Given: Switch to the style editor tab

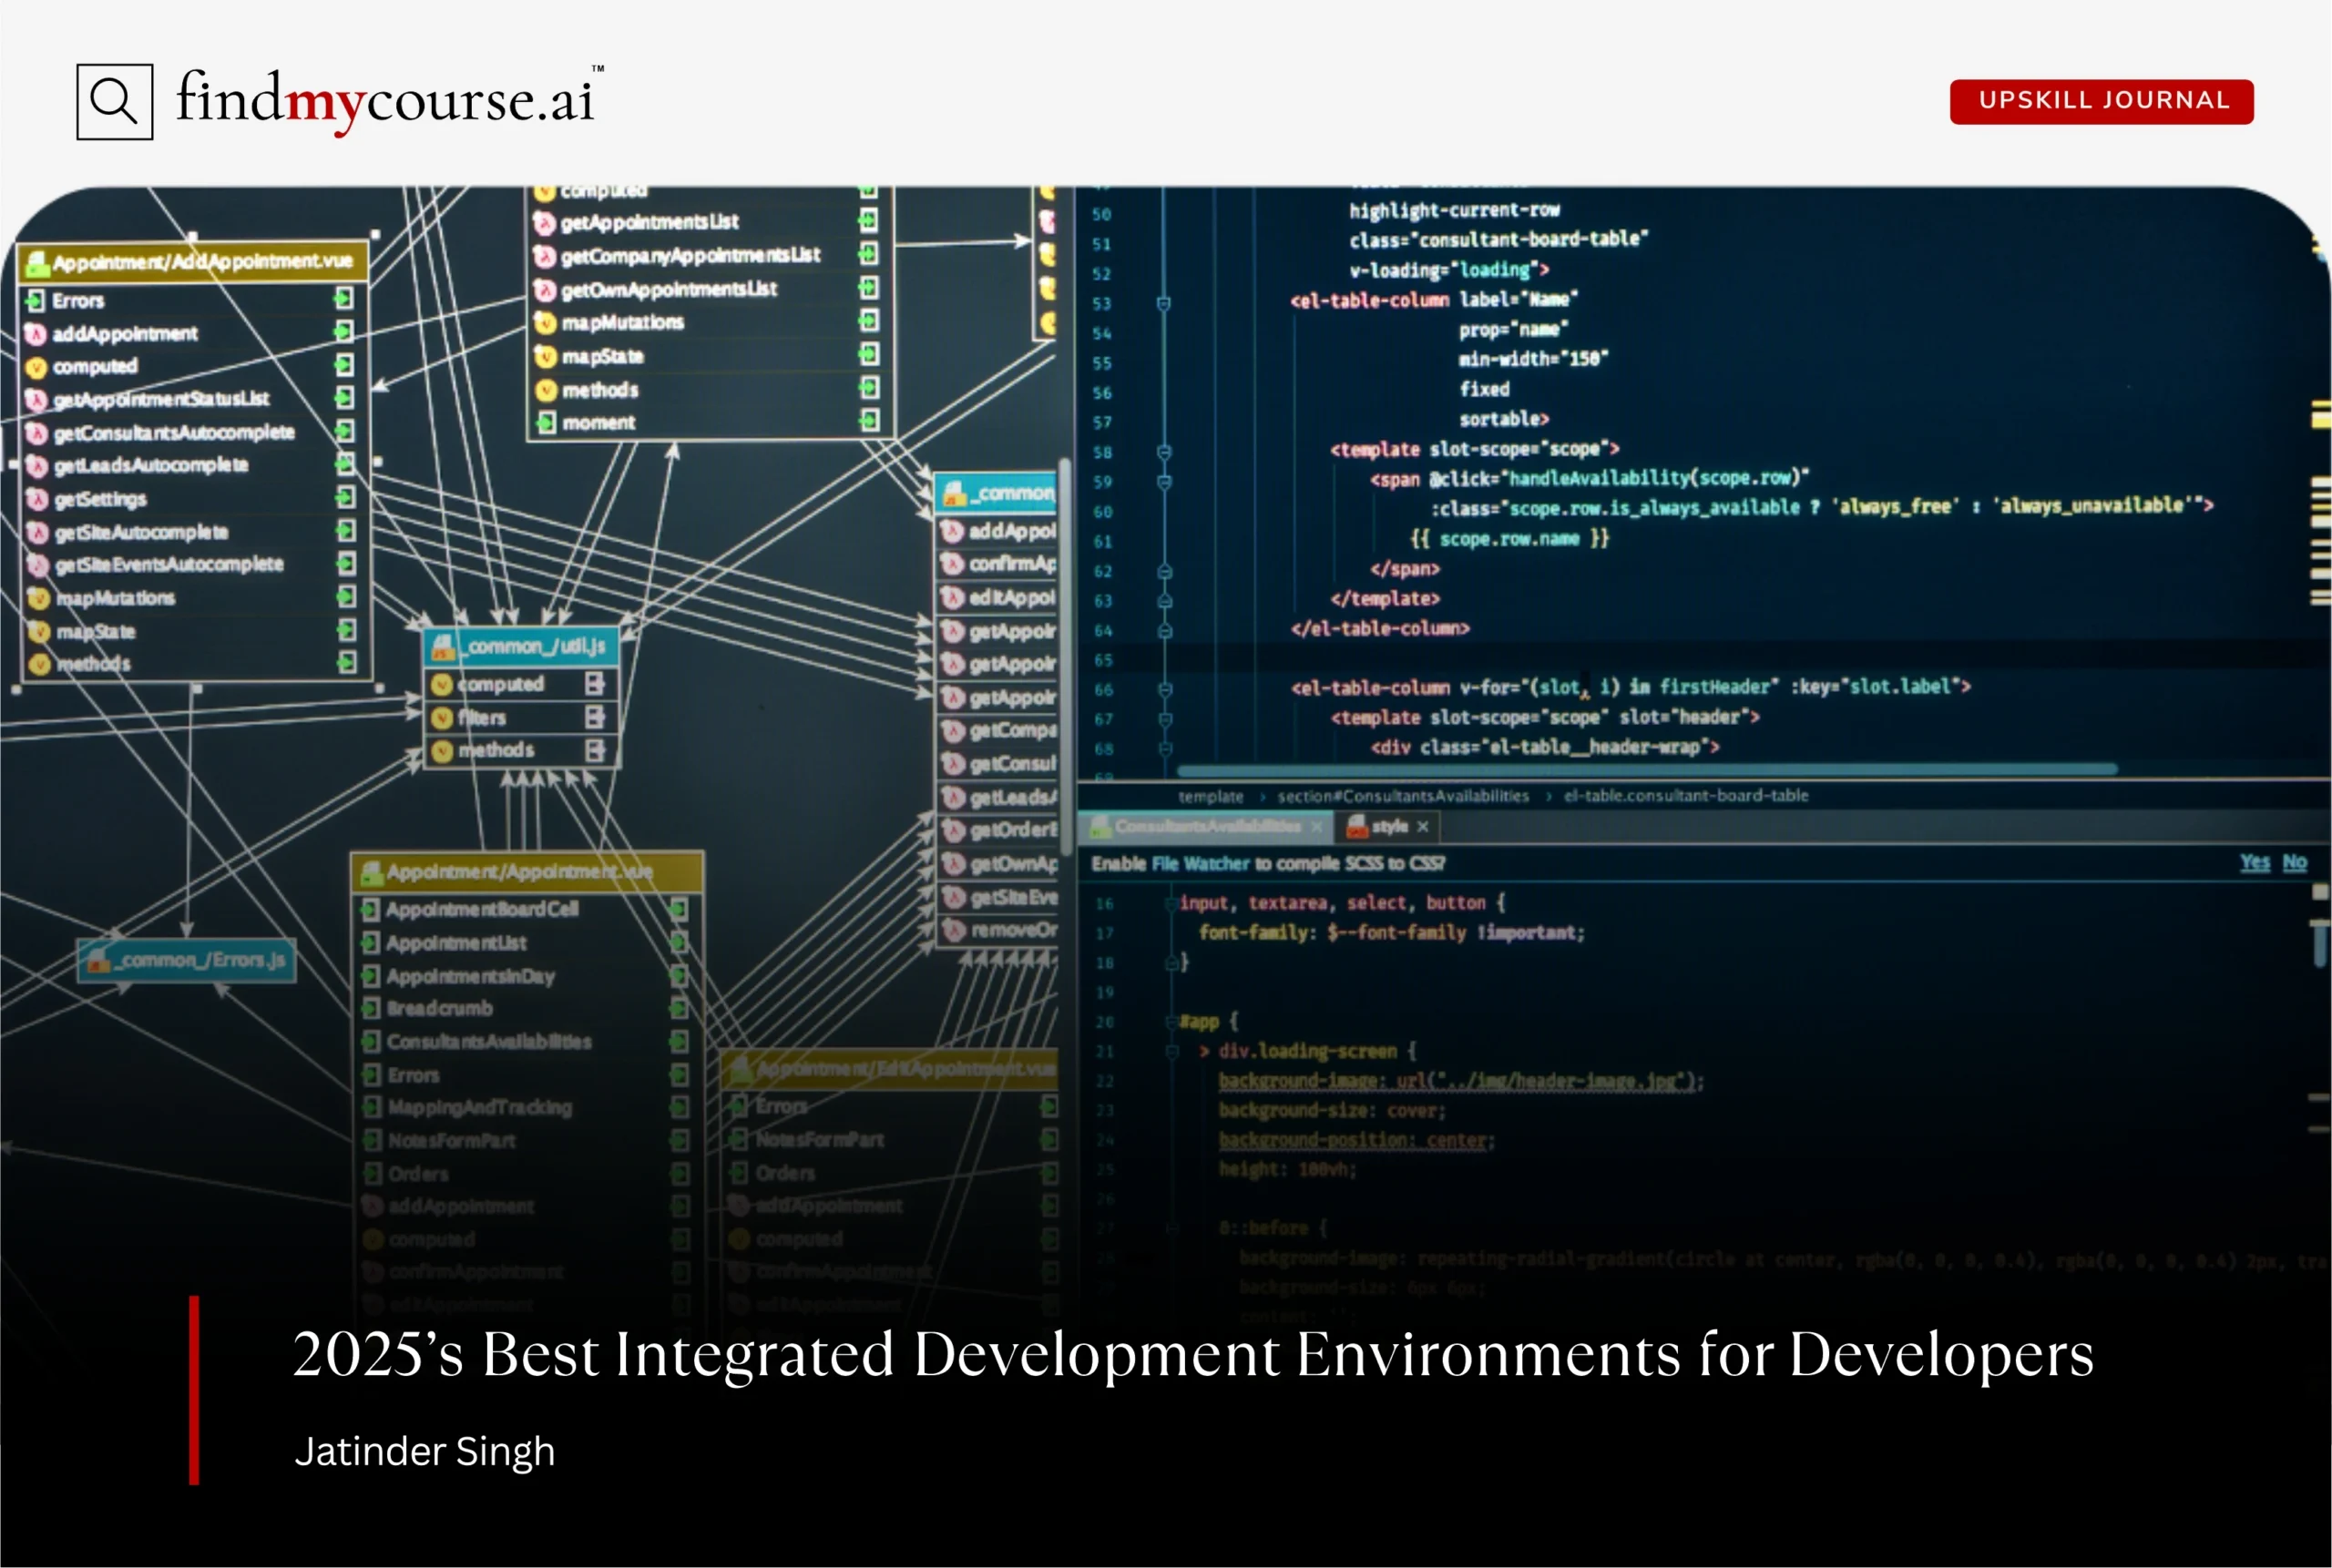Looking at the screenshot, I should pyautogui.click(x=1391, y=826).
